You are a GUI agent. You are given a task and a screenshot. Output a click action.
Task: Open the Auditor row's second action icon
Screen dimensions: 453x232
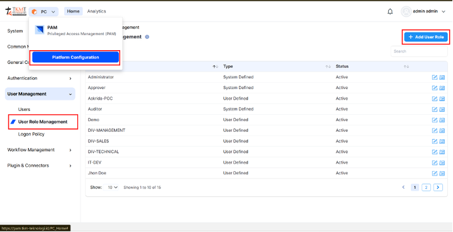(442, 109)
